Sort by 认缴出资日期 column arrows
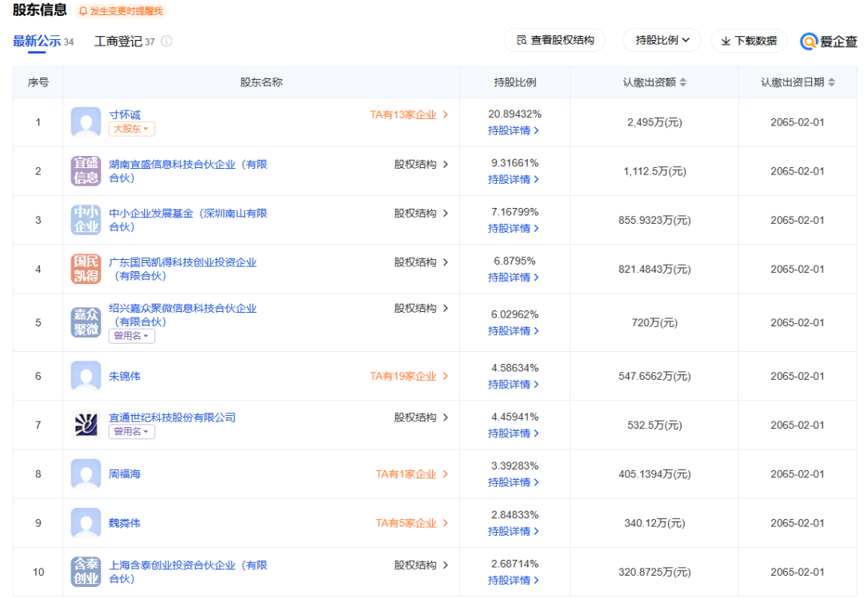 click(x=831, y=82)
